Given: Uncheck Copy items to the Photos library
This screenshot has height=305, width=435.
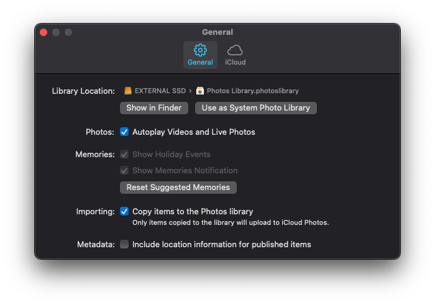Looking at the screenshot, I should [x=124, y=211].
